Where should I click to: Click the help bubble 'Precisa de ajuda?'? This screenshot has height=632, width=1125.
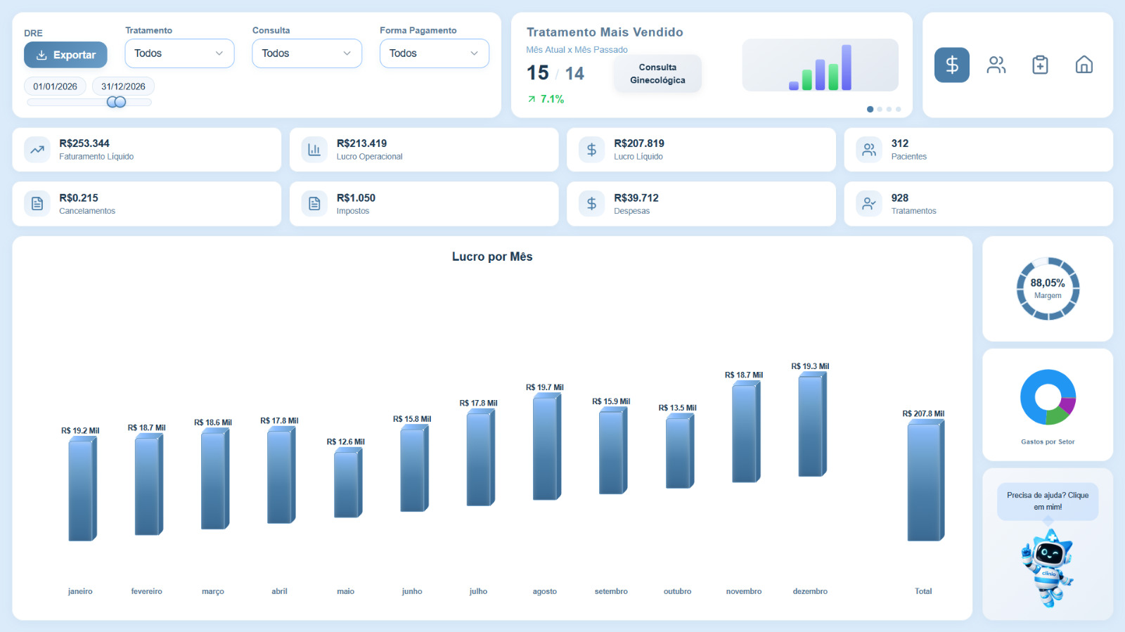pos(1047,501)
